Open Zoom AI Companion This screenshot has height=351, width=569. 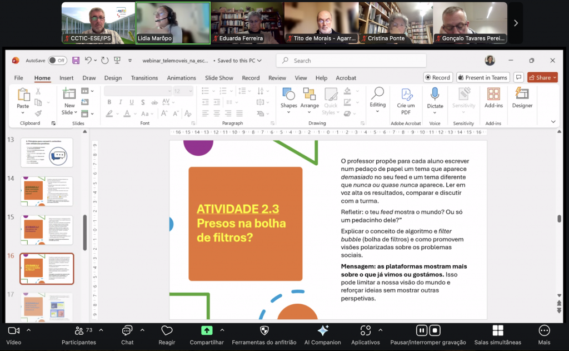coord(322,334)
